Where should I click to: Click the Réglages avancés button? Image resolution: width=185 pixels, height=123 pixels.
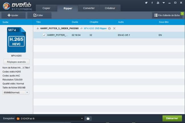tap(16, 62)
